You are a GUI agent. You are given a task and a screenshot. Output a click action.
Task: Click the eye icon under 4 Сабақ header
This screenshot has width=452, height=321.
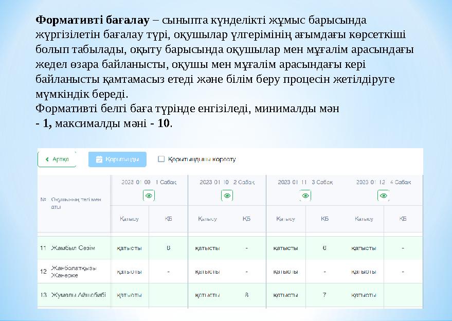click(x=383, y=195)
